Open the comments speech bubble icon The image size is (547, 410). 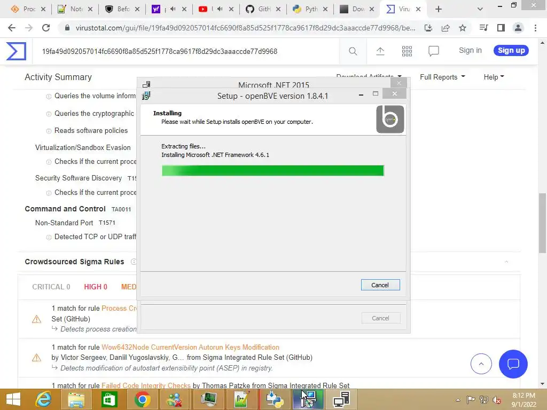pos(434,51)
